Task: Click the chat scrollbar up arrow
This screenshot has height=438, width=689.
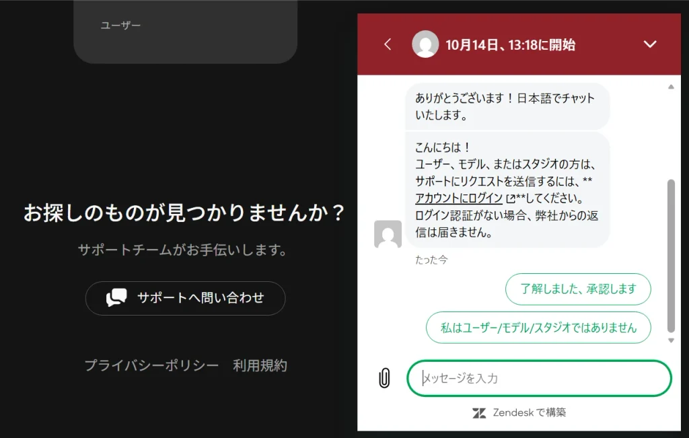Action: pos(671,87)
